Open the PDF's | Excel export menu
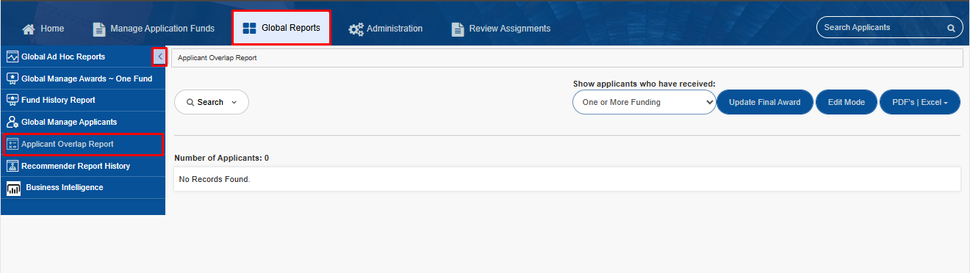970x273 pixels. 920,102
